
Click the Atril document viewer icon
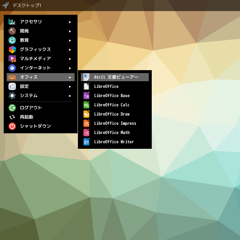click(86, 77)
